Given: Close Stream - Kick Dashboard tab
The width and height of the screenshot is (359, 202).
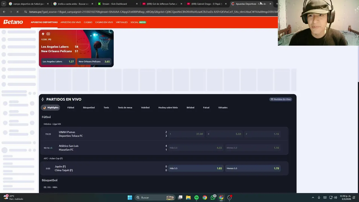Looking at the screenshot, I should coord(137,4).
